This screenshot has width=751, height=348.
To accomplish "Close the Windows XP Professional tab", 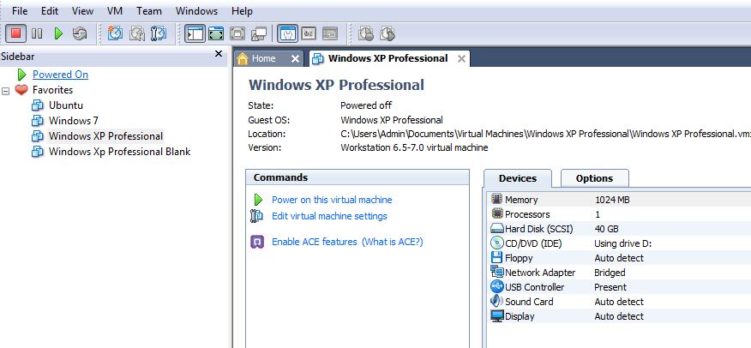I will 461,59.
